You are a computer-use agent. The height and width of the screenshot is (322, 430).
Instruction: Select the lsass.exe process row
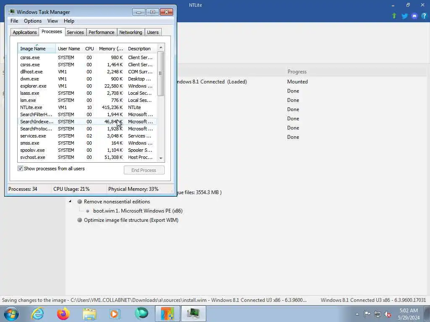point(87,93)
